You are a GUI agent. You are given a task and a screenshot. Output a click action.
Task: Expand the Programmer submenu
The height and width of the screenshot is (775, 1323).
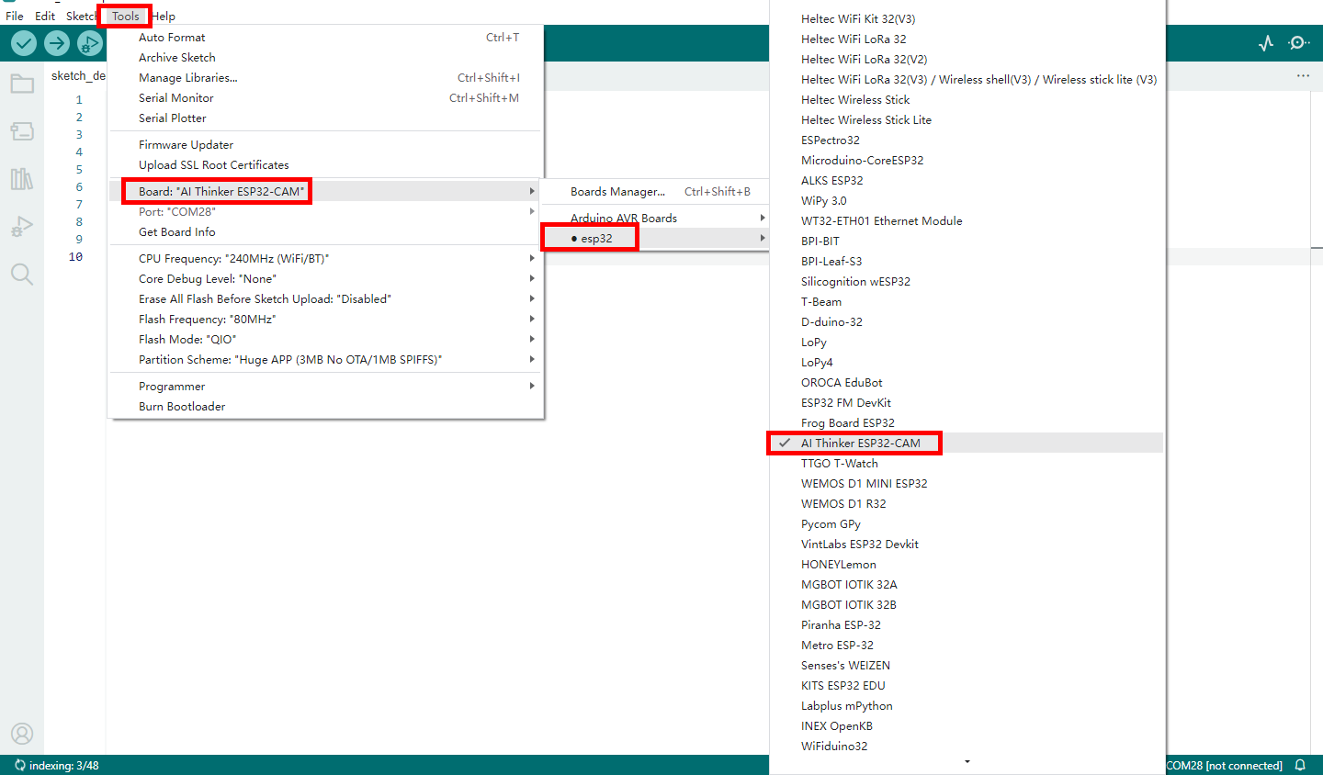tap(326, 387)
